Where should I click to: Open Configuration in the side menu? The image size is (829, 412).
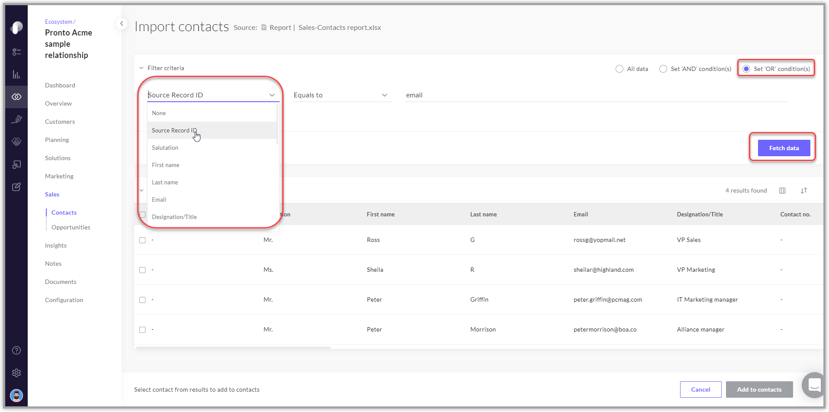click(x=64, y=300)
